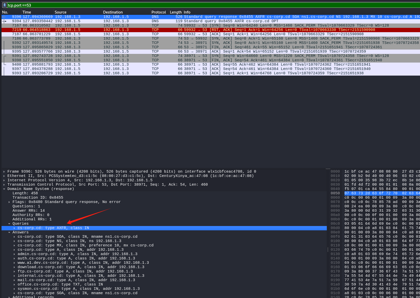
Task: Select packet 7187 ACK row
Action: (x=211, y=34)
